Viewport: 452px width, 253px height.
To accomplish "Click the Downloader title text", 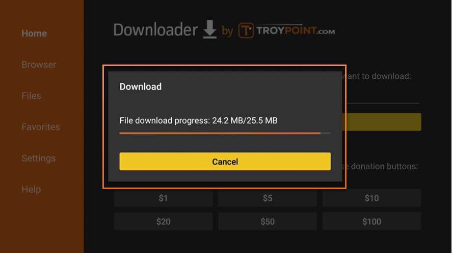I will click(155, 30).
